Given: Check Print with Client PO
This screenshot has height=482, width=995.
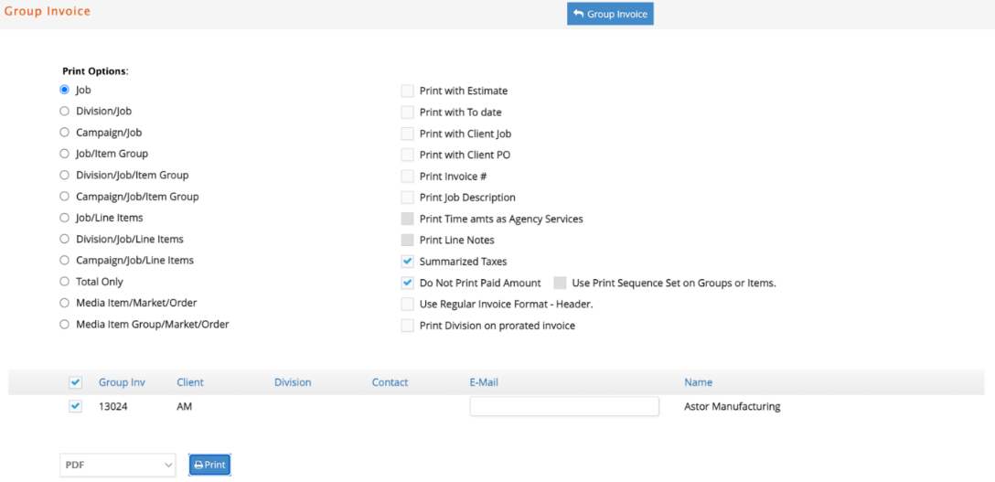Looking at the screenshot, I should tap(407, 155).
